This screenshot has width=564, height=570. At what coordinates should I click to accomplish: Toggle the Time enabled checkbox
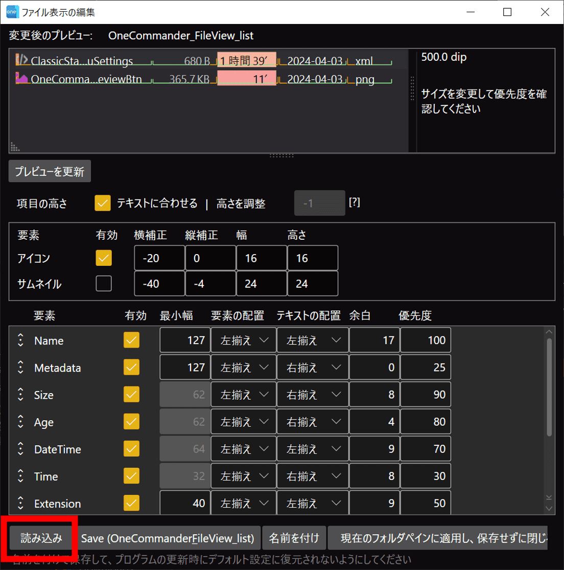pos(131,476)
